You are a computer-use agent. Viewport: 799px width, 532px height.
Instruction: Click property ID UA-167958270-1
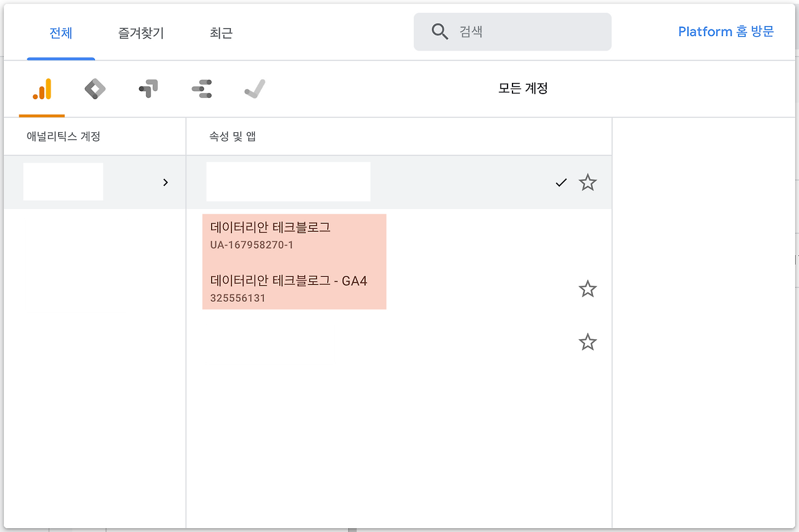point(252,245)
